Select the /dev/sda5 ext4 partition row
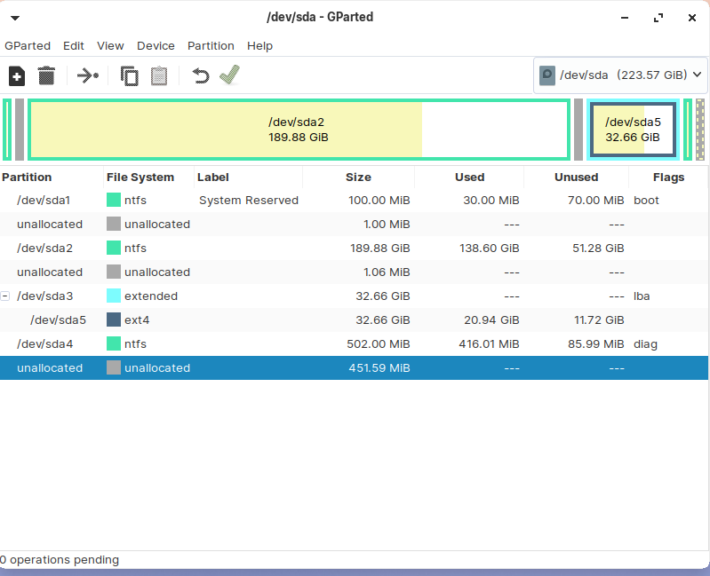 click(x=354, y=320)
